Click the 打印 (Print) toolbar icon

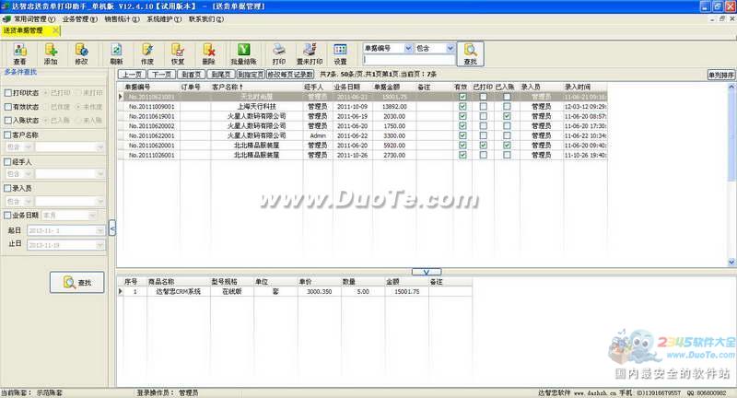(x=278, y=52)
